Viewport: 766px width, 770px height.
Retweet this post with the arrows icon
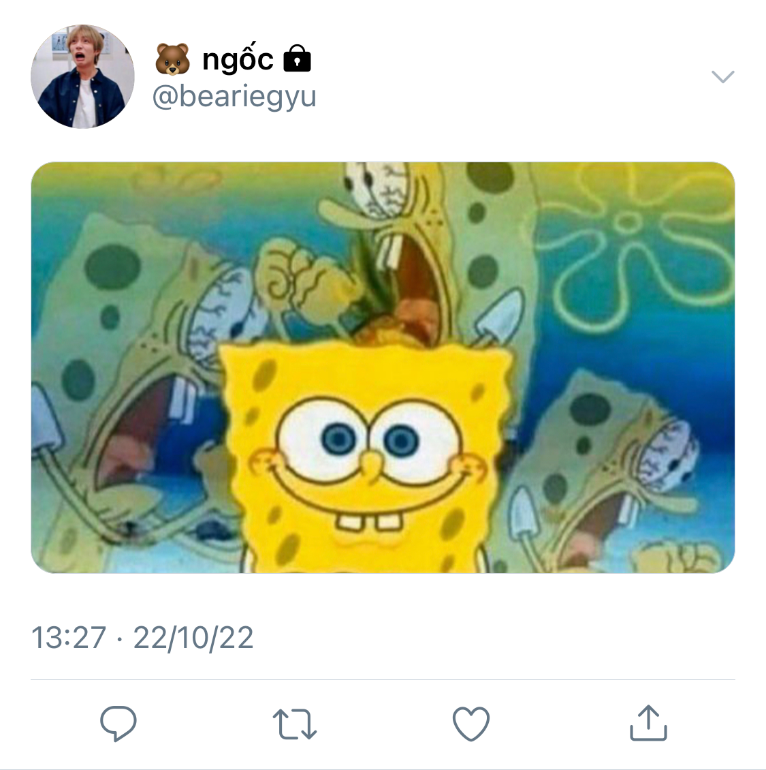click(294, 724)
